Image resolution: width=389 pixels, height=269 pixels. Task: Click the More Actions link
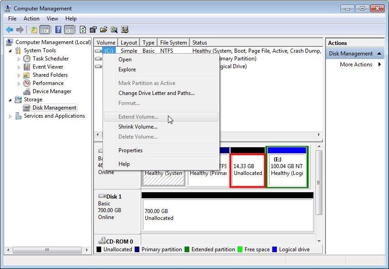click(x=356, y=65)
